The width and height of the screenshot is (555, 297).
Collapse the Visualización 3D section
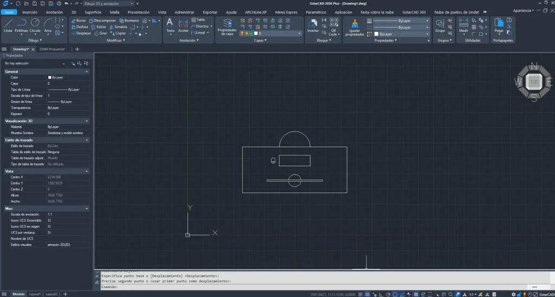click(x=87, y=121)
